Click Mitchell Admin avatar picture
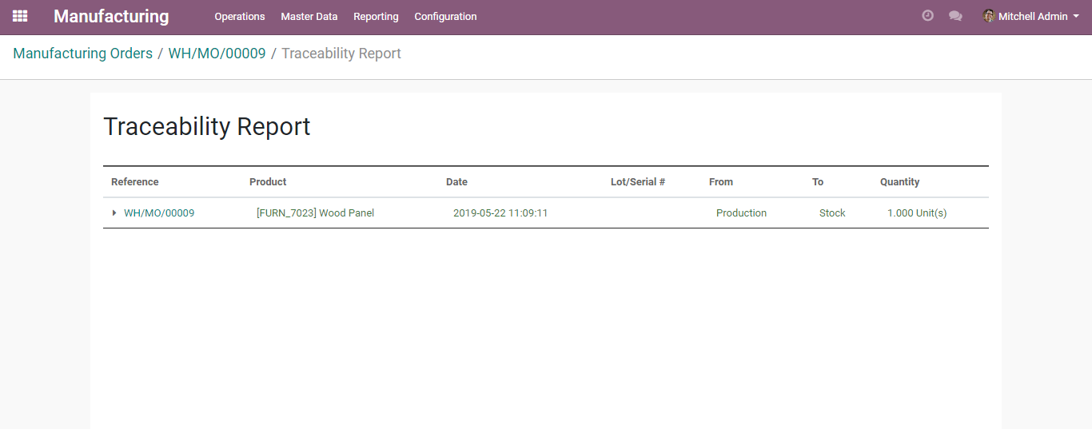The width and height of the screenshot is (1092, 429). (x=989, y=16)
